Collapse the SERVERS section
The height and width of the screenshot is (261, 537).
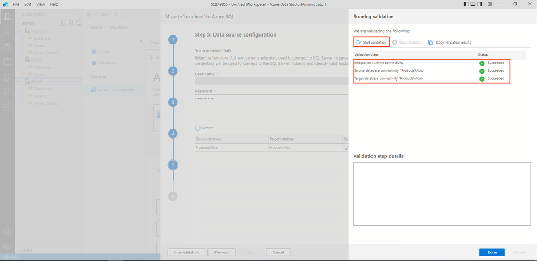(18, 23)
